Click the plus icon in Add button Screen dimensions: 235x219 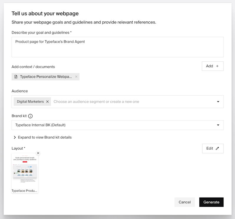217,66
